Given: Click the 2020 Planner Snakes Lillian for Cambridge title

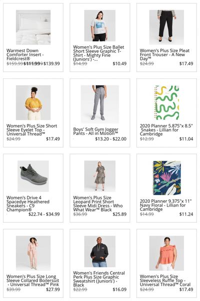Looking at the screenshot, I should click(x=166, y=130).
